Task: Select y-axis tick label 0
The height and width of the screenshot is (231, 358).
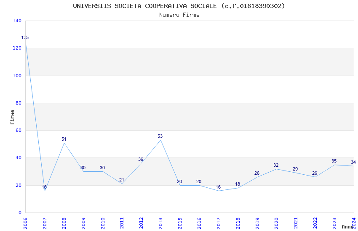Action: pos(20,213)
